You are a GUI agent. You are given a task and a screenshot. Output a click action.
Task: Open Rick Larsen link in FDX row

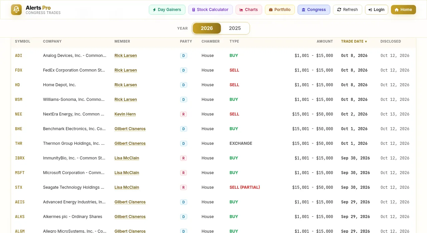(125, 70)
